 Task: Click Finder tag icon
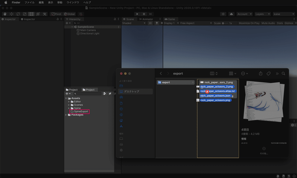click(268, 73)
